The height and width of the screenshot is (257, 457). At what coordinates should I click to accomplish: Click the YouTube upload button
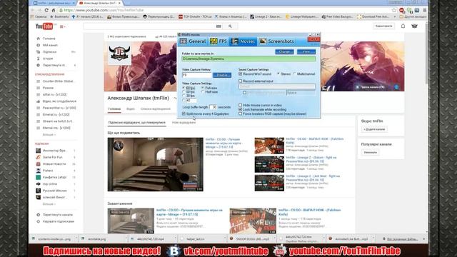tap(384, 26)
